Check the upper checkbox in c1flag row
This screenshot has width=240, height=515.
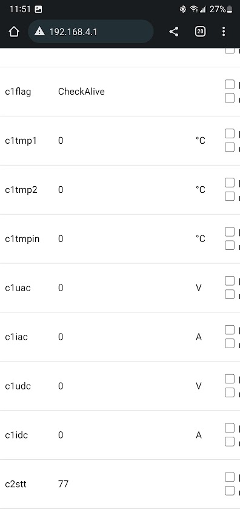tap(230, 84)
